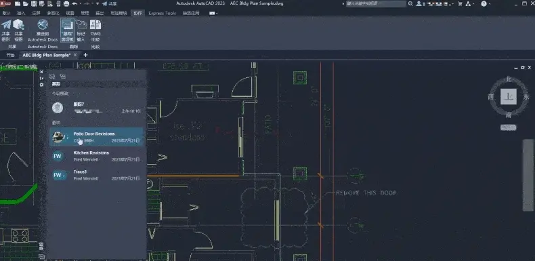The width and height of the screenshot is (535, 261).
Task: Click the shopping cart icon
Action: [x=460, y=4]
